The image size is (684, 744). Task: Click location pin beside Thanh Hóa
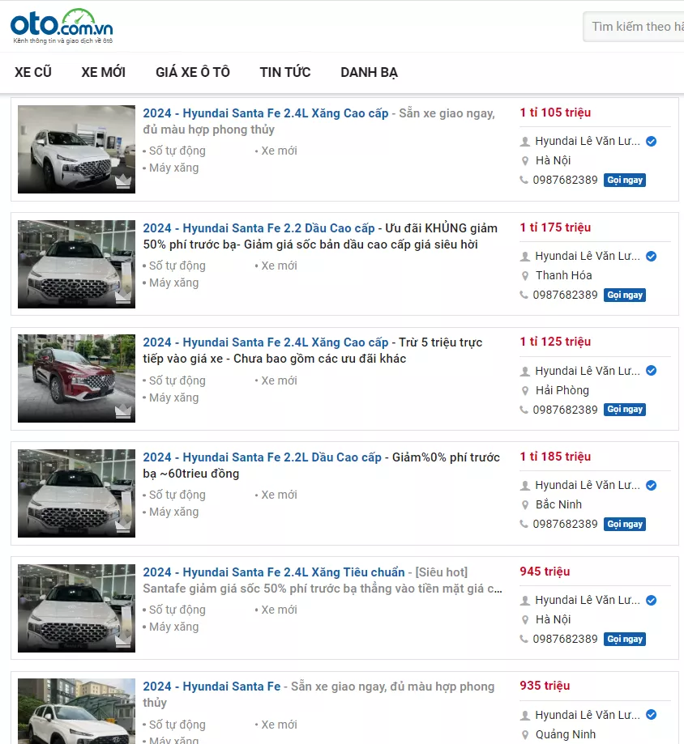525,276
